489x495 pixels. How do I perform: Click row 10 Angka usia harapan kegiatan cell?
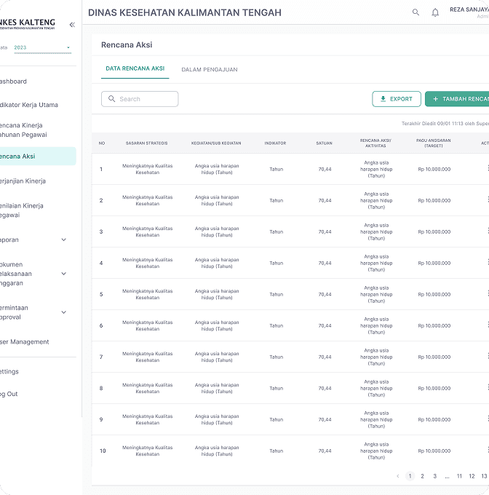coord(217,451)
